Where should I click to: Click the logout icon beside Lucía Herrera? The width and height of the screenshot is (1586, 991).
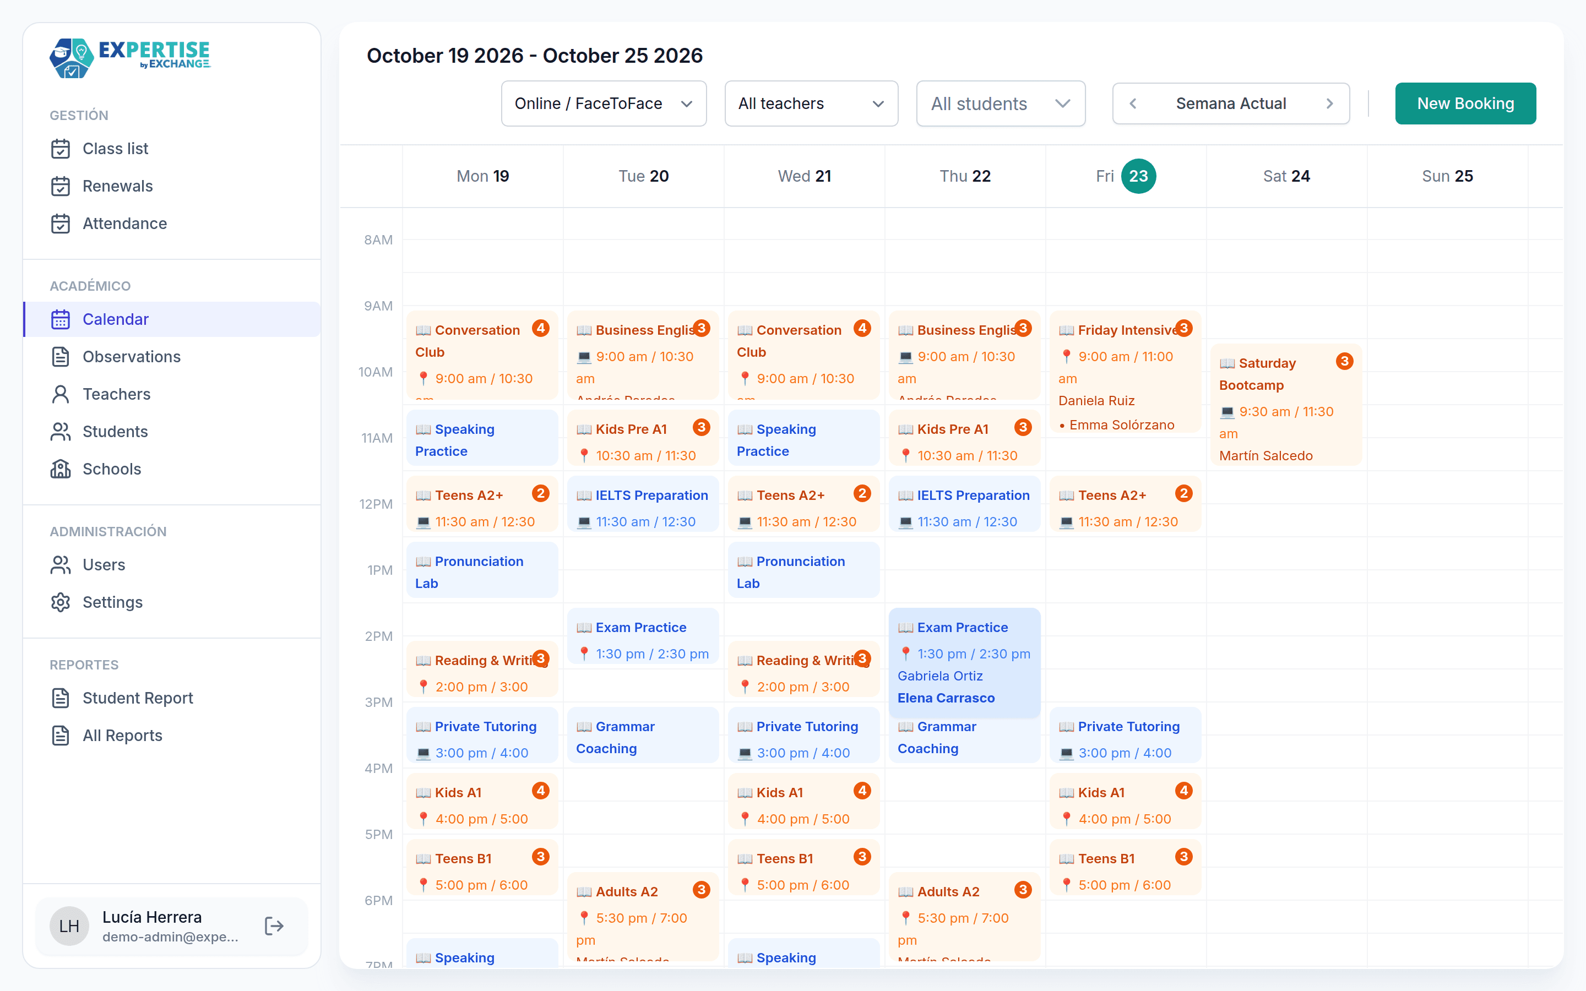tap(274, 925)
